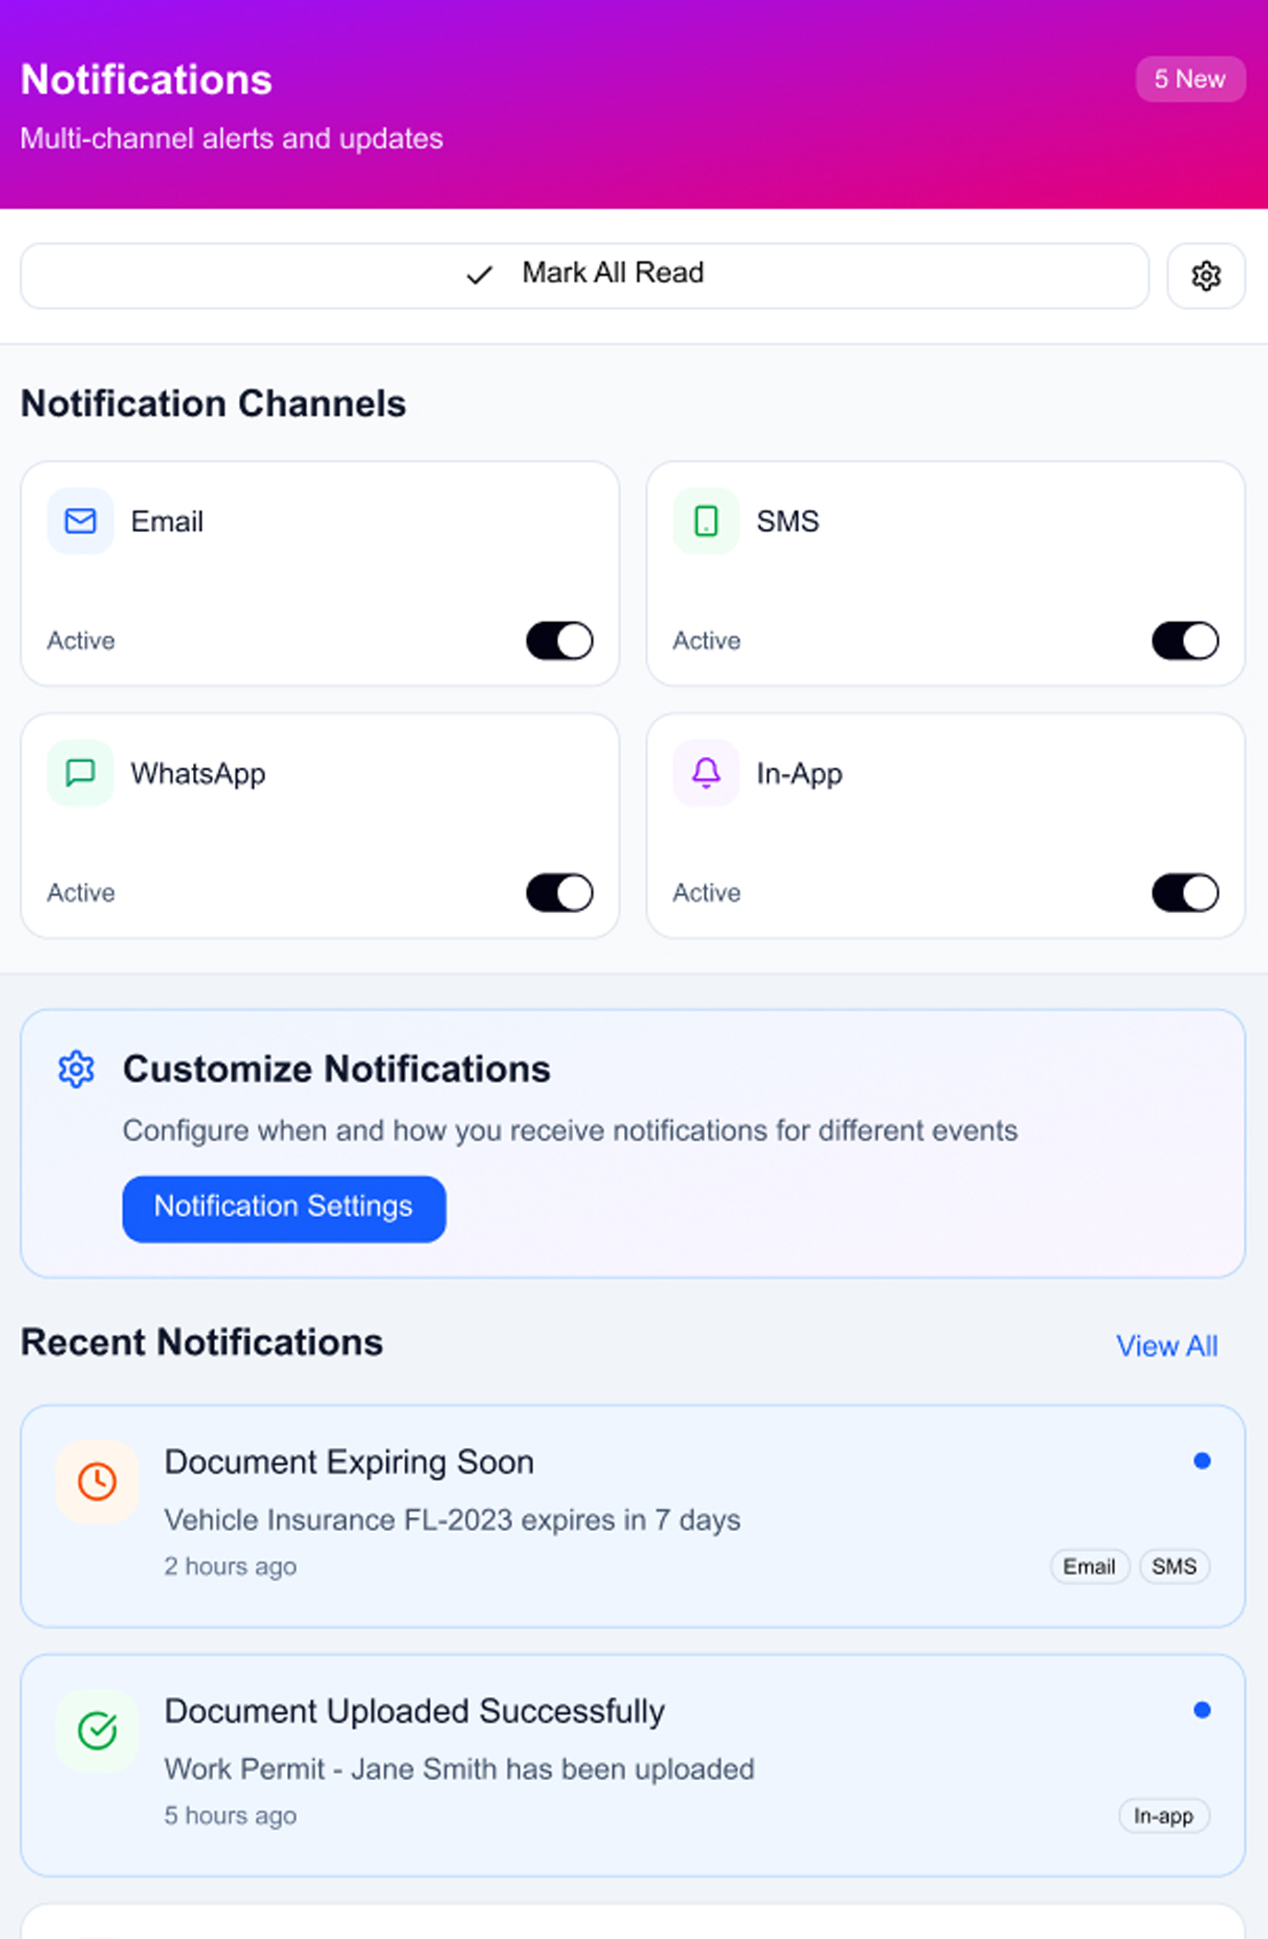This screenshot has width=1268, height=1939.
Task: Click the SMS phone icon
Action: 706,522
